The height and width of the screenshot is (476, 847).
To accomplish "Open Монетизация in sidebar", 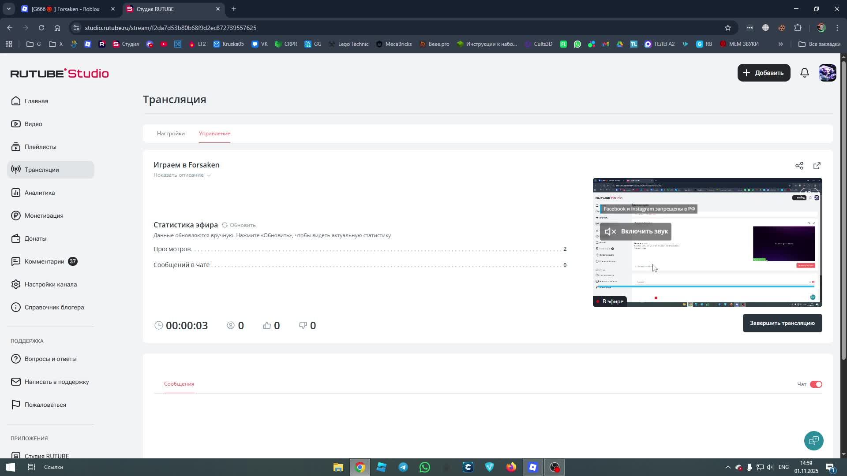I will 50,216.
